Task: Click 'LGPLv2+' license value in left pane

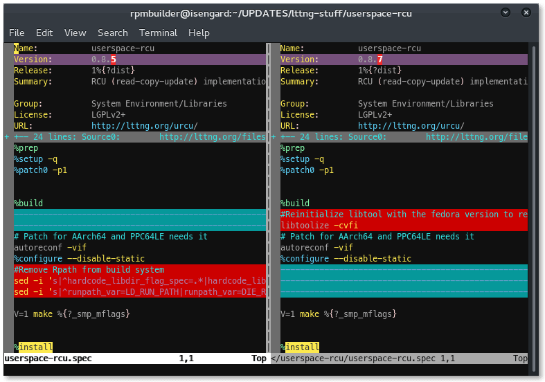Action: [109, 115]
